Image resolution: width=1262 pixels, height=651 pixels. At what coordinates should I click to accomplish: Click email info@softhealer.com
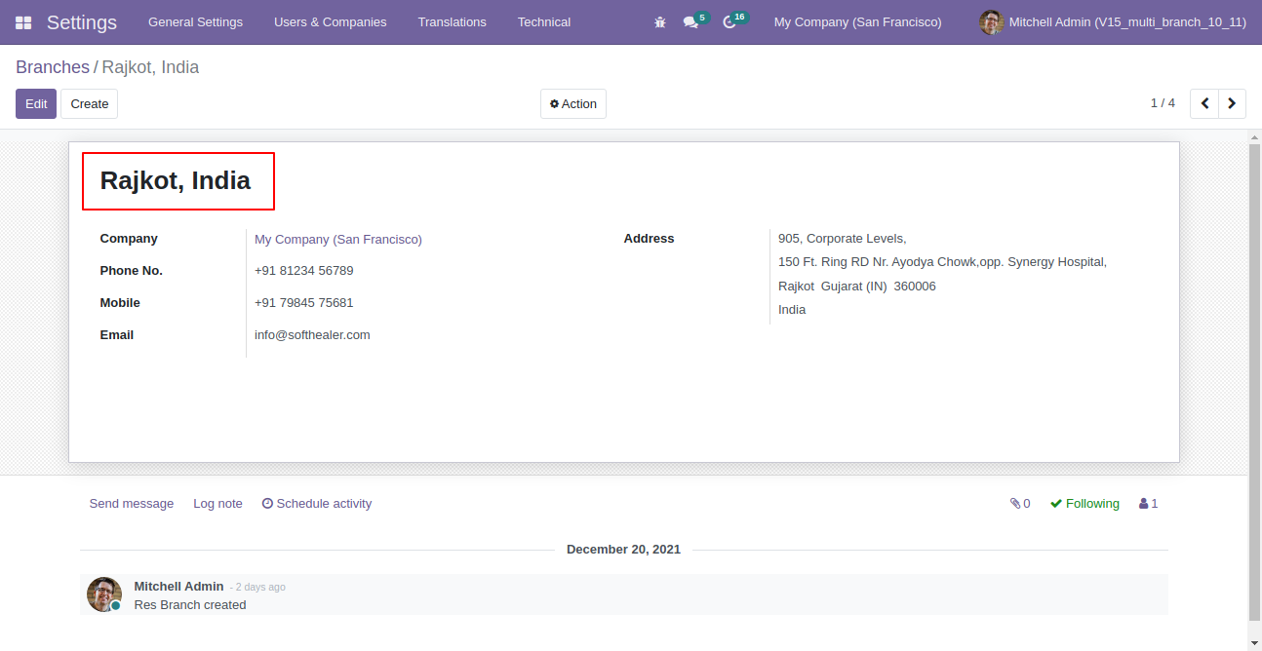pyautogui.click(x=312, y=335)
